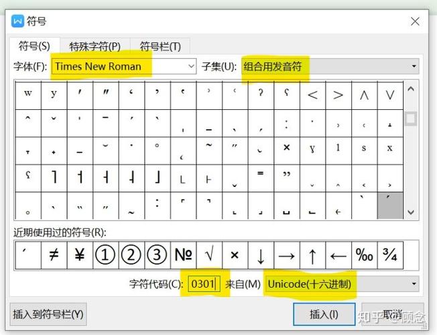Pick the recently used ↑ up arrow
437x335 pixels.
312,255
